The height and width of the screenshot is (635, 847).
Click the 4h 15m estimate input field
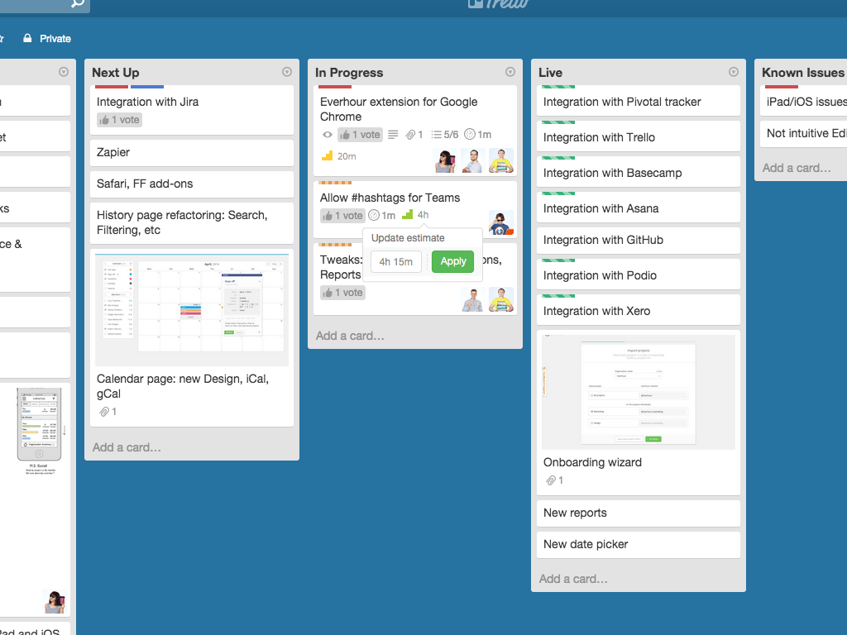click(x=395, y=261)
